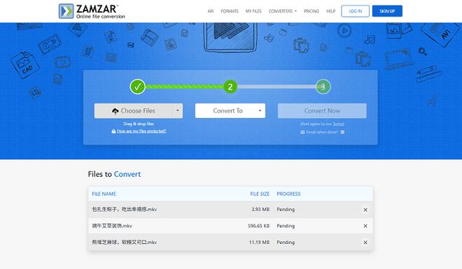
Task: Click the Log In button
Action: pyautogui.click(x=355, y=11)
